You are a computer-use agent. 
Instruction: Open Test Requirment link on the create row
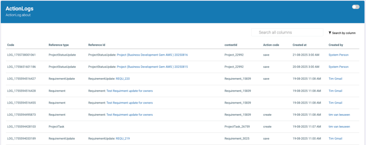(129, 115)
